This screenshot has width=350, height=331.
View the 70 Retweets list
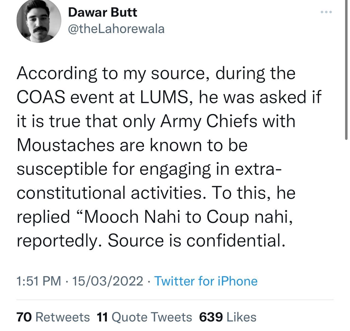[x=53, y=317]
